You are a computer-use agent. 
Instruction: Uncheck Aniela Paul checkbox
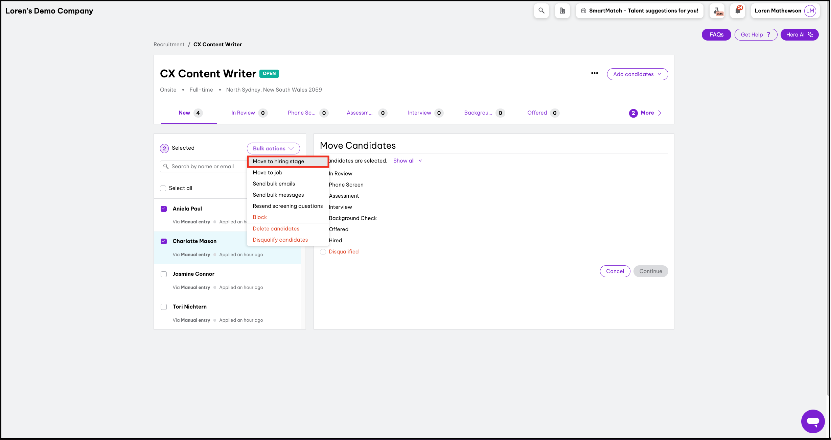pyautogui.click(x=164, y=209)
